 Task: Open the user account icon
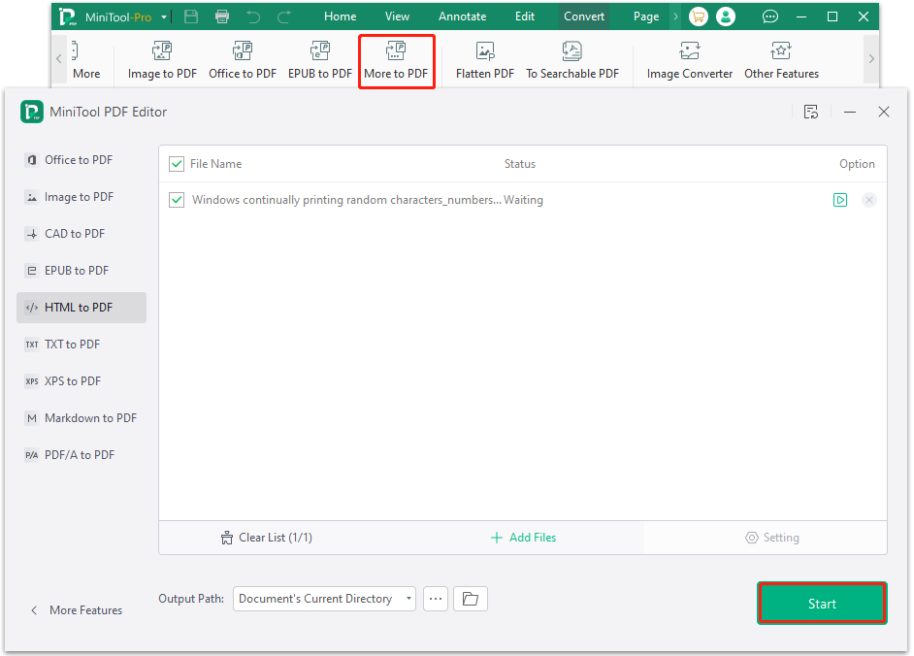pos(726,16)
